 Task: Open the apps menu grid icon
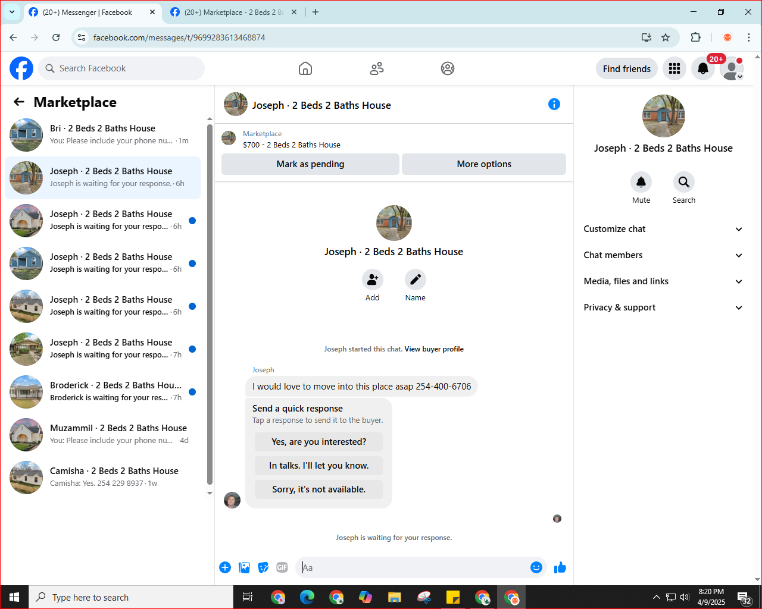pyautogui.click(x=674, y=68)
